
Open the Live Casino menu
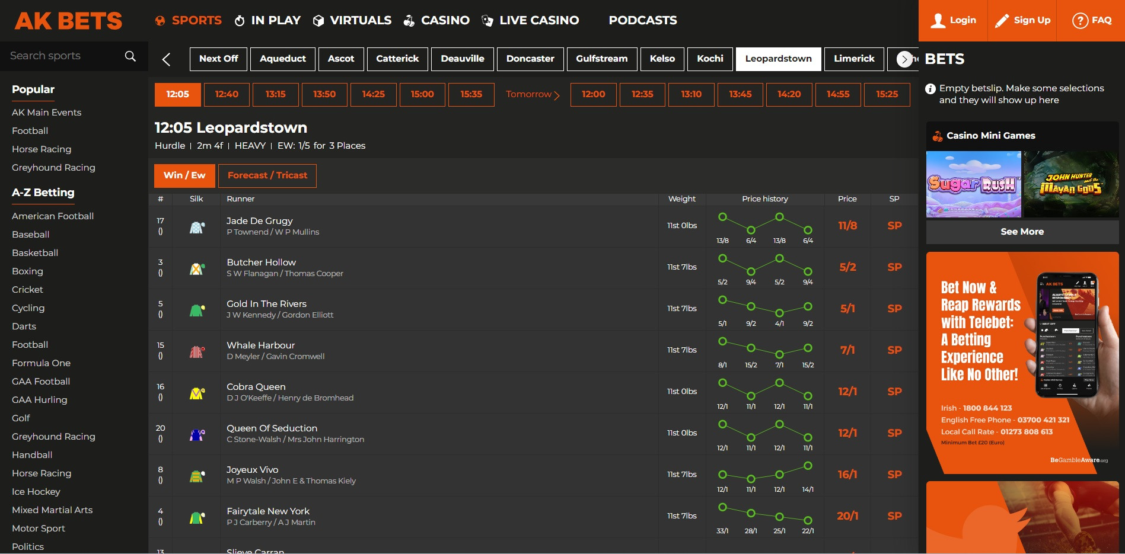tap(531, 20)
